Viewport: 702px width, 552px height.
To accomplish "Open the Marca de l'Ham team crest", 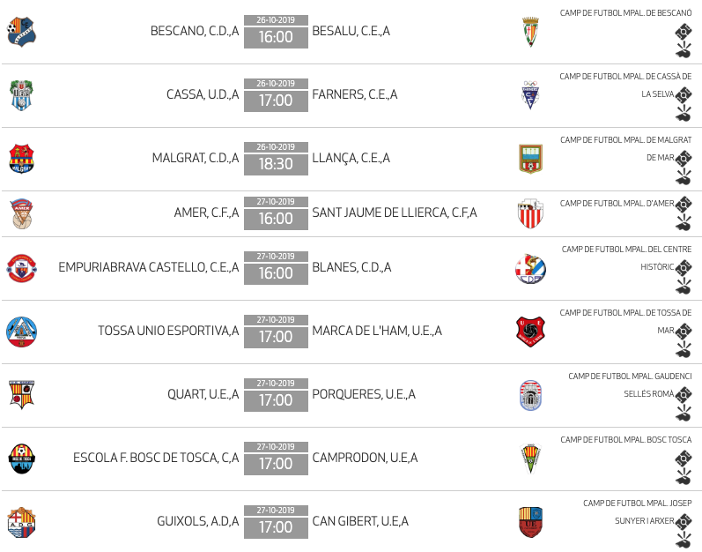I will click(530, 332).
